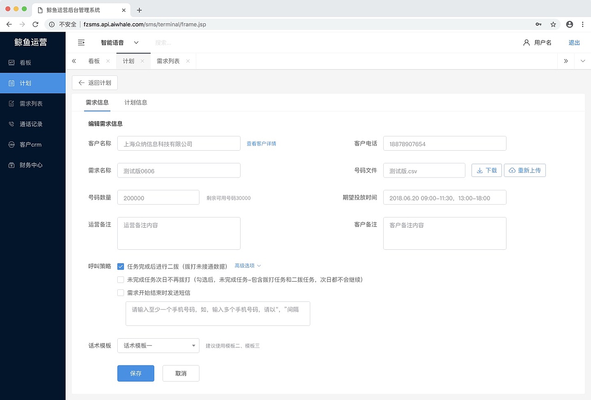The image size is (591, 400).
Task: Click the 号码文件 测试版.csv field
Action: coord(424,170)
